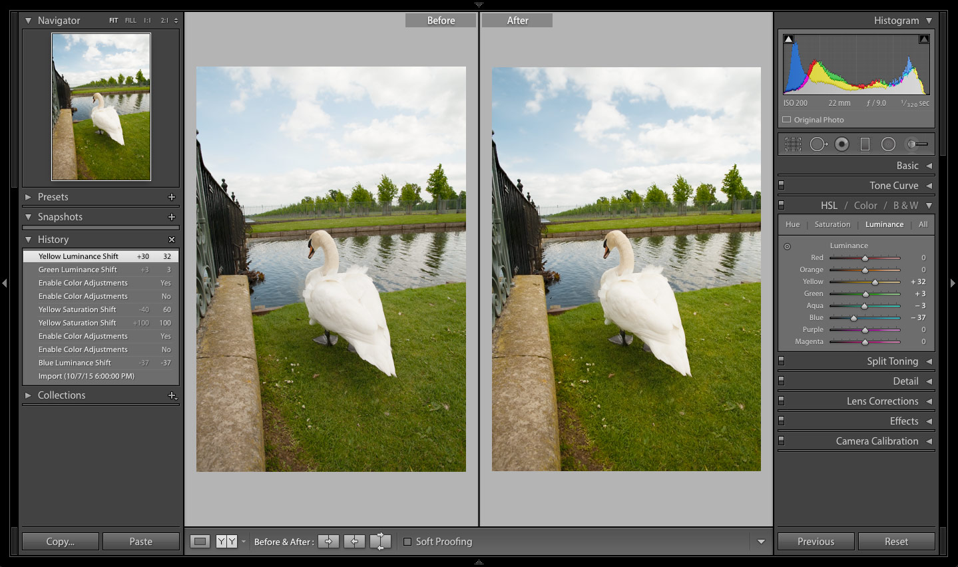Select the Red Eye Correction tool
This screenshot has width=958, height=567.
(x=841, y=144)
